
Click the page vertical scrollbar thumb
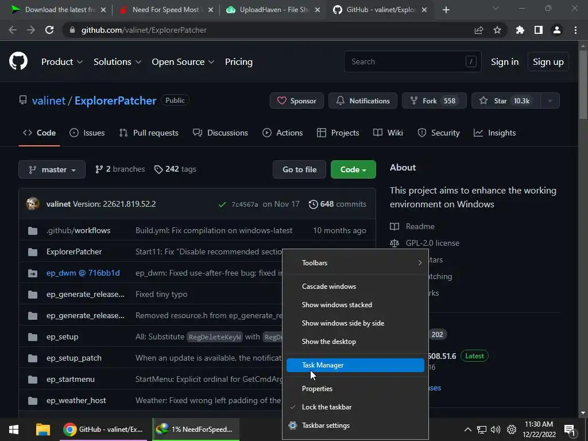(x=583, y=84)
